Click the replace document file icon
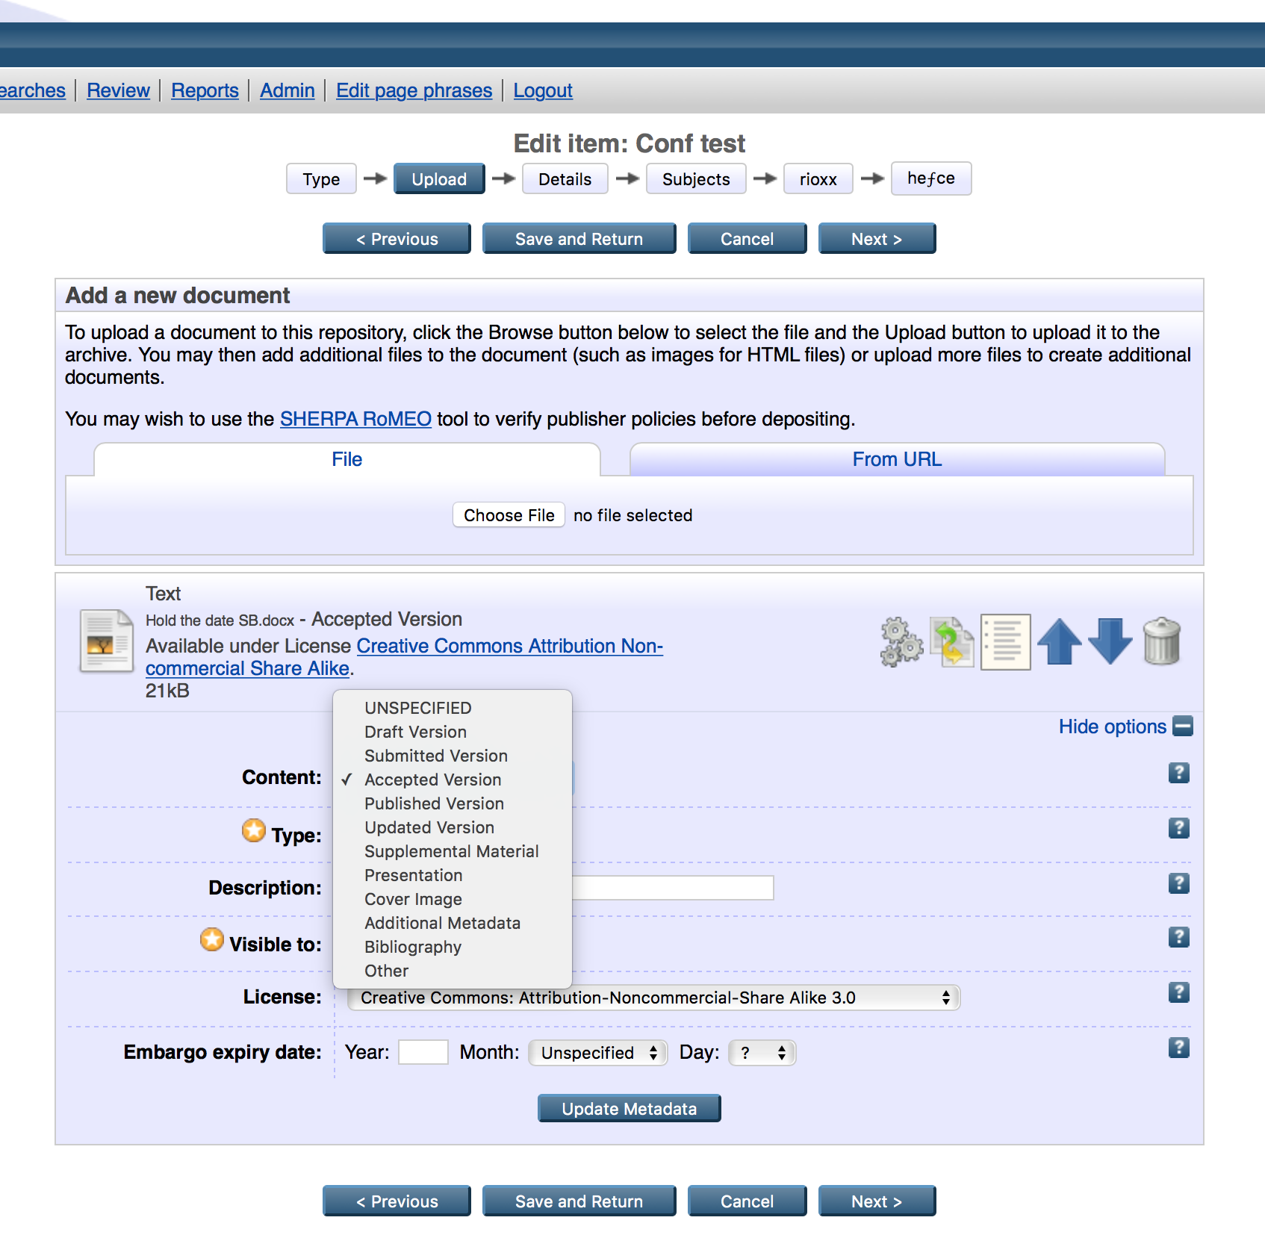Viewport: 1265px width, 1238px height. click(951, 642)
